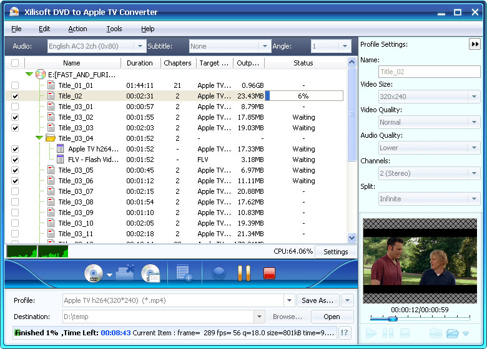This screenshot has height=349, width=487.
Task: Enable the Title_01_01 checkbox
Action: pyautogui.click(x=15, y=85)
